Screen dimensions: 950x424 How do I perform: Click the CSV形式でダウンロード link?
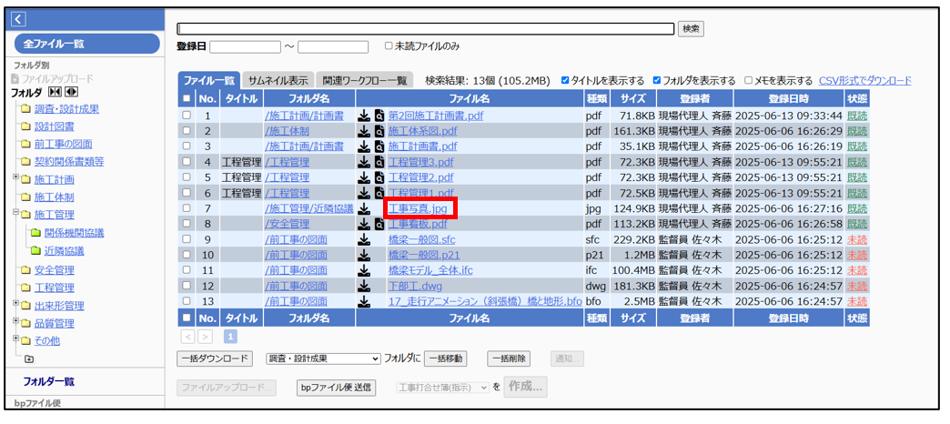864,80
